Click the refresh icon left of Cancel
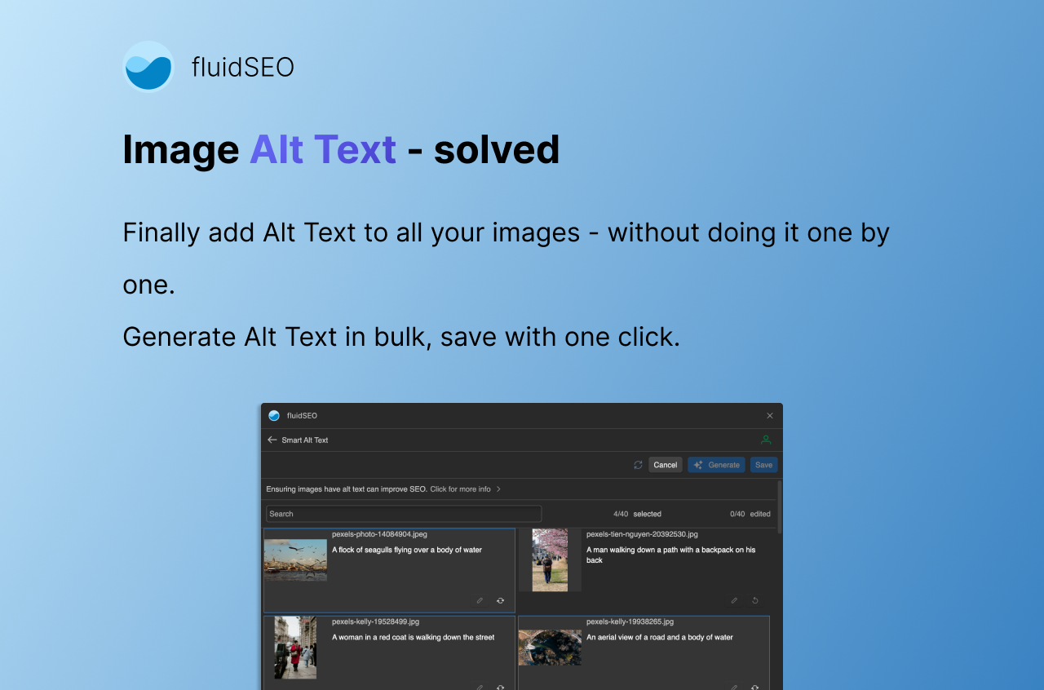 click(x=639, y=464)
